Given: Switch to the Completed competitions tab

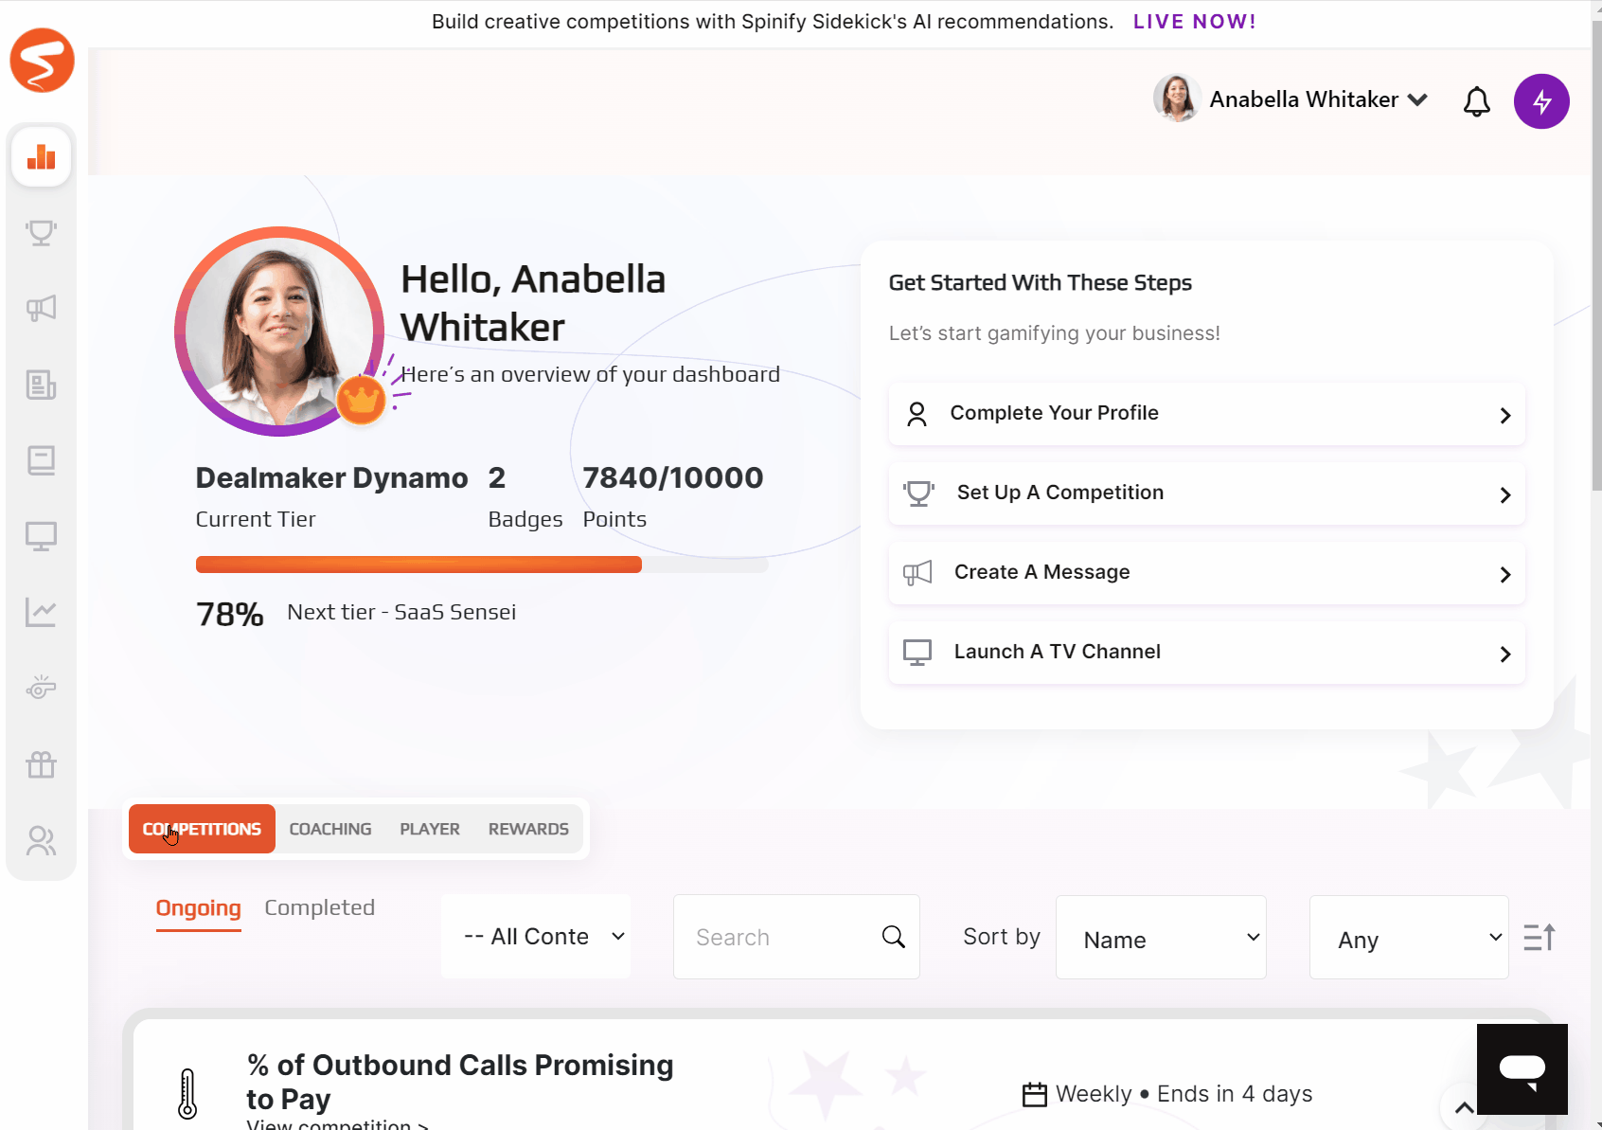Looking at the screenshot, I should click(x=319, y=907).
